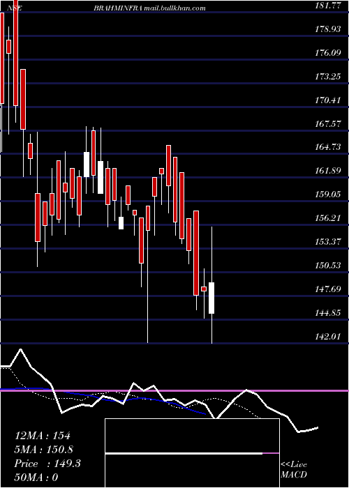This screenshot has height=488, width=349.
Task: Click the 159.05 price axis label
Action: click(x=327, y=195)
